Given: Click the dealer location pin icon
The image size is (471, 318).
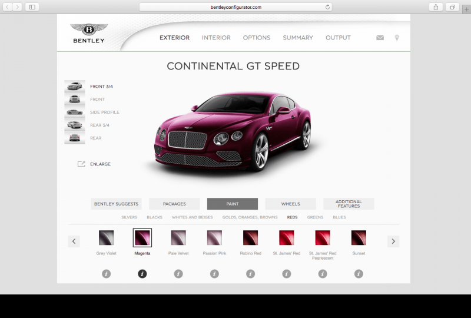Looking at the screenshot, I should tap(397, 38).
